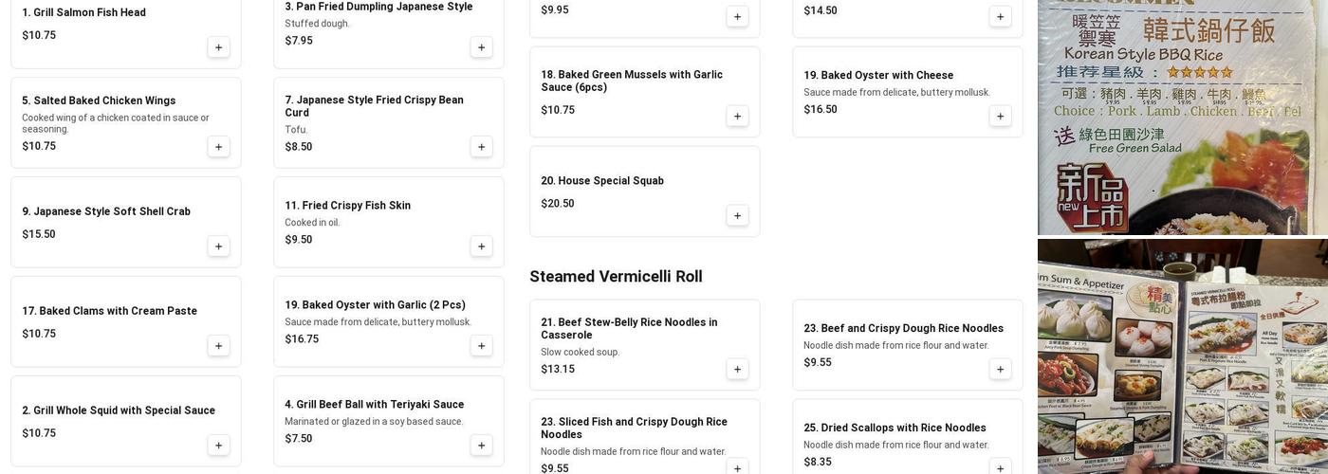Add Grill Salmon Fish Head to cart
The image size is (1328, 474).
pyautogui.click(x=218, y=47)
